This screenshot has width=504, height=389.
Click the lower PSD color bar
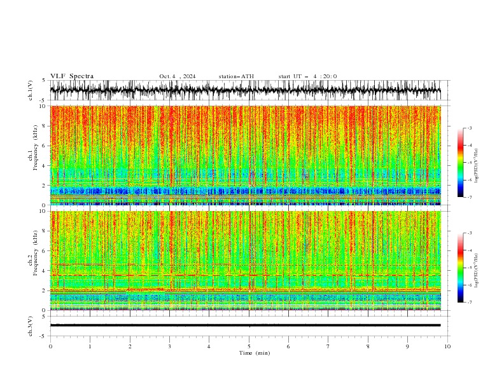[460, 268]
